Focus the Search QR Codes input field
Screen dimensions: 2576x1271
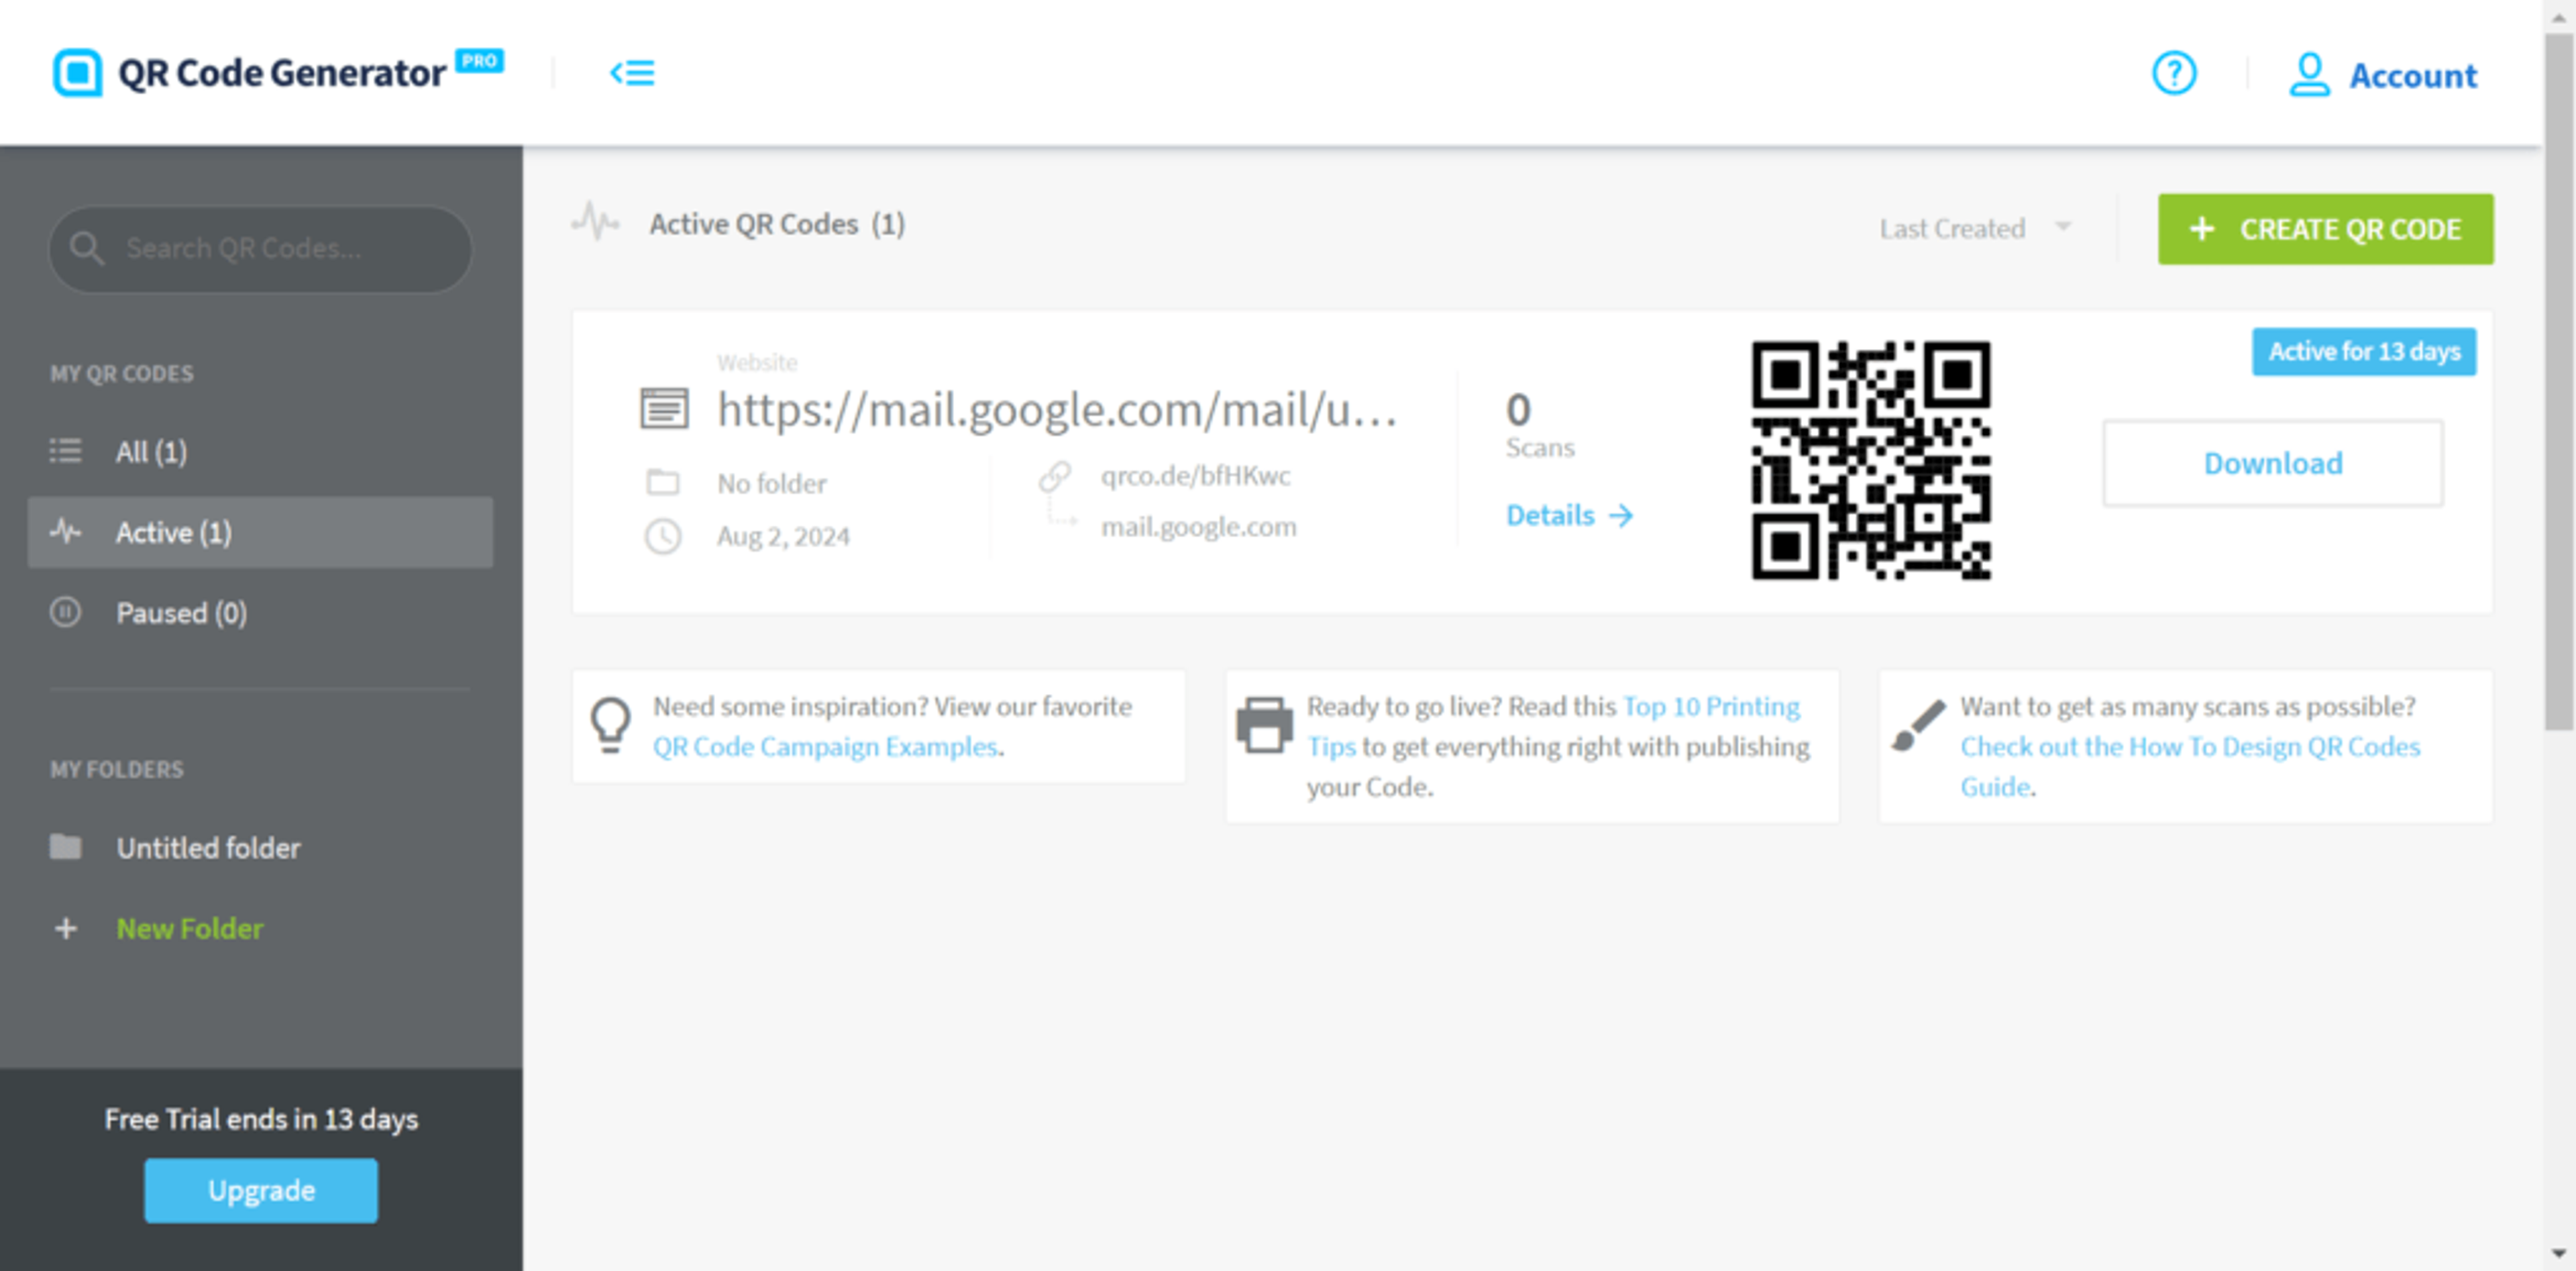(260, 249)
